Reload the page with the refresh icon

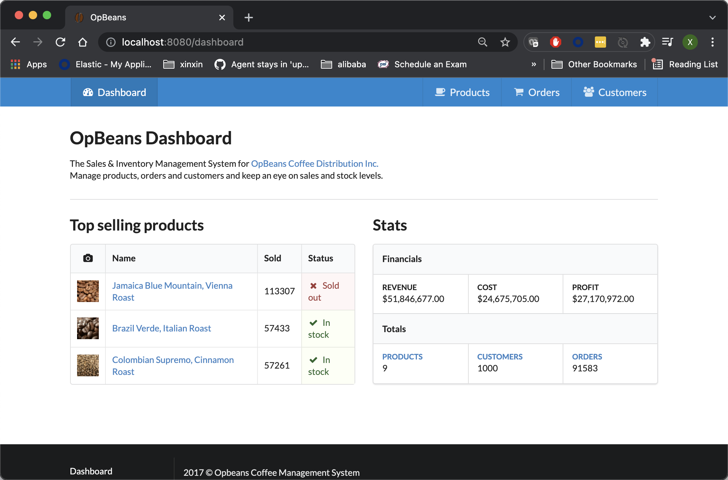[x=61, y=42]
